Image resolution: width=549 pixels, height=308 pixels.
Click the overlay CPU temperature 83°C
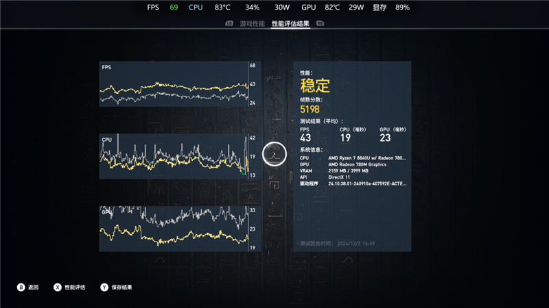pyautogui.click(x=222, y=8)
